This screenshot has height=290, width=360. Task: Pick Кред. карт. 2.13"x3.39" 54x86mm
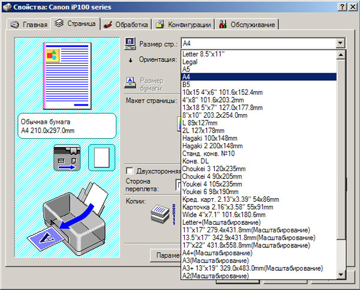pyautogui.click(x=259, y=199)
